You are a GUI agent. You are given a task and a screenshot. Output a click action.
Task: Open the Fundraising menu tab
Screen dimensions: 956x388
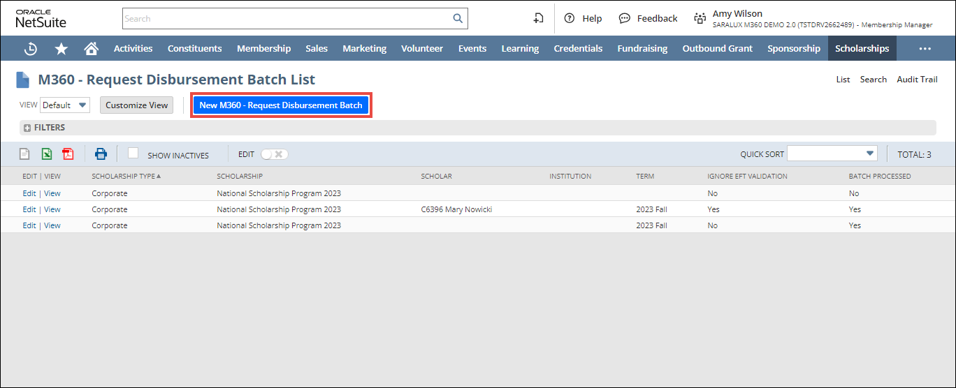[x=642, y=49]
